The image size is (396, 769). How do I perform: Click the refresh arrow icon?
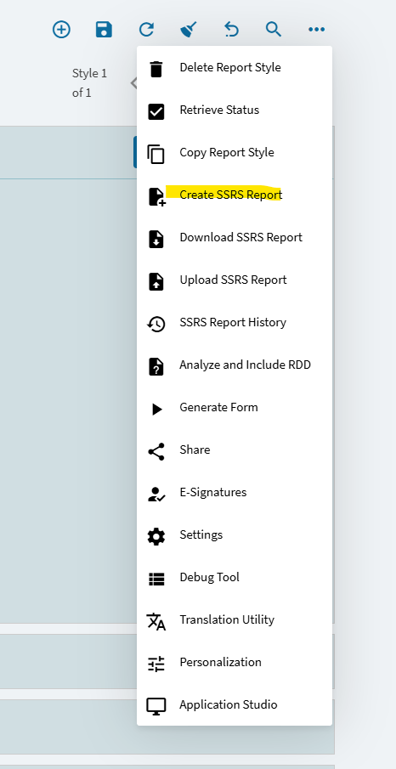click(146, 30)
